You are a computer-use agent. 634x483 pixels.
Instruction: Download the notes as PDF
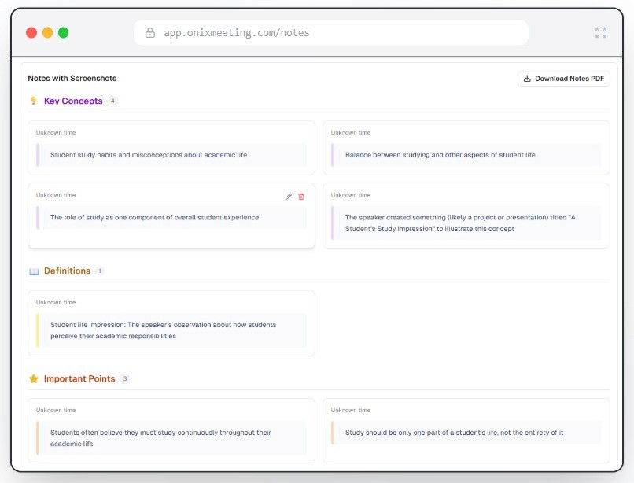coord(564,79)
